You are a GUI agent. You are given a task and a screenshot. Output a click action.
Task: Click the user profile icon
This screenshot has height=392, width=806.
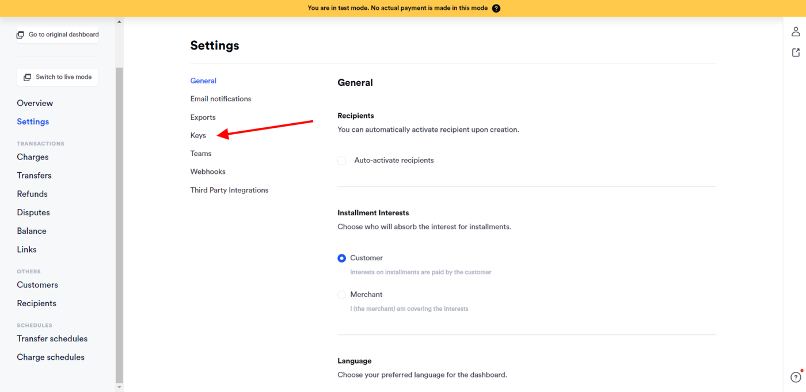pos(796,32)
